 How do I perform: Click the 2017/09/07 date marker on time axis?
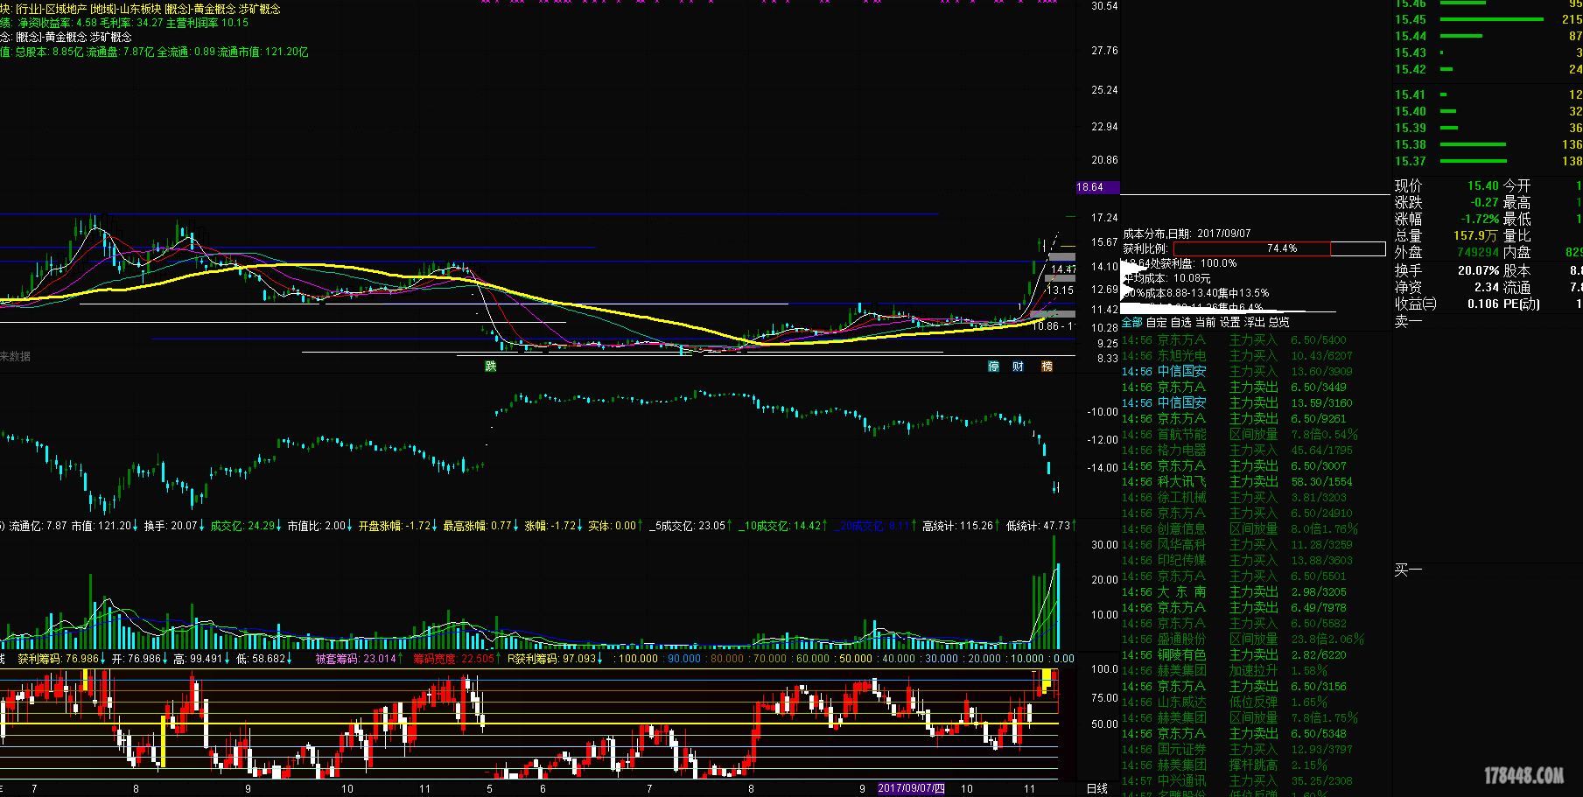tap(912, 788)
